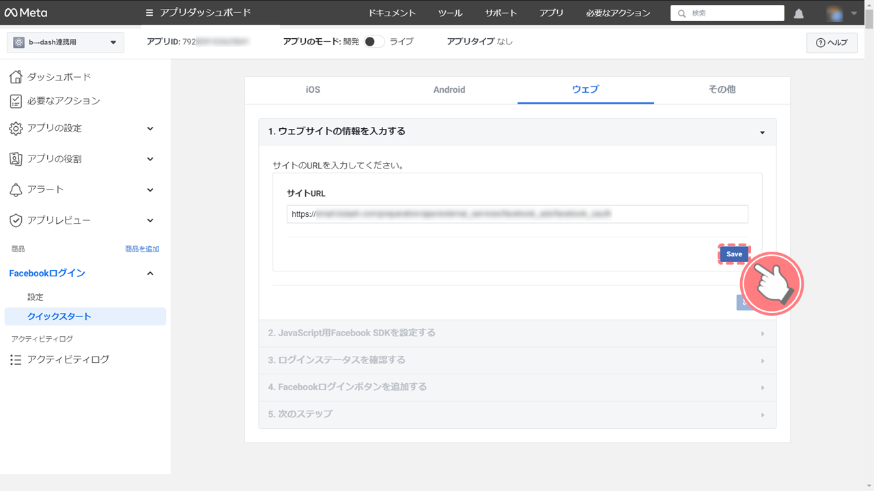Image resolution: width=874 pixels, height=491 pixels.
Task: Open アクティビティログ in the sidebar
Action: (x=68, y=359)
